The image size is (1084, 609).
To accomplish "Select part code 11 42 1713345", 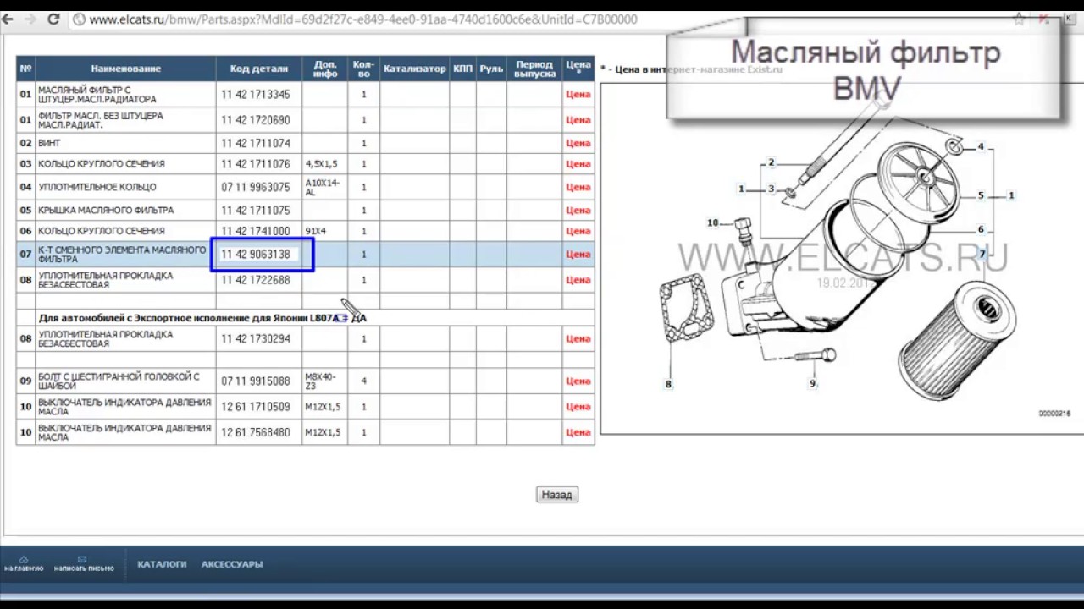I will (x=256, y=95).
